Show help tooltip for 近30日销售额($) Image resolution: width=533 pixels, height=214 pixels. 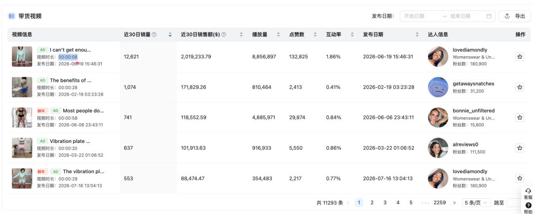coord(224,35)
